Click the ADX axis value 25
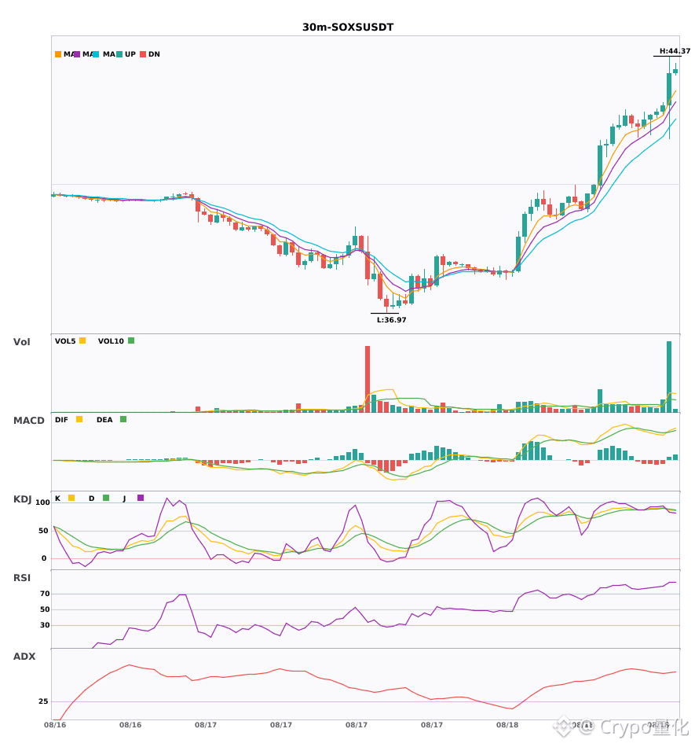This screenshot has height=747, width=695. pyautogui.click(x=43, y=701)
